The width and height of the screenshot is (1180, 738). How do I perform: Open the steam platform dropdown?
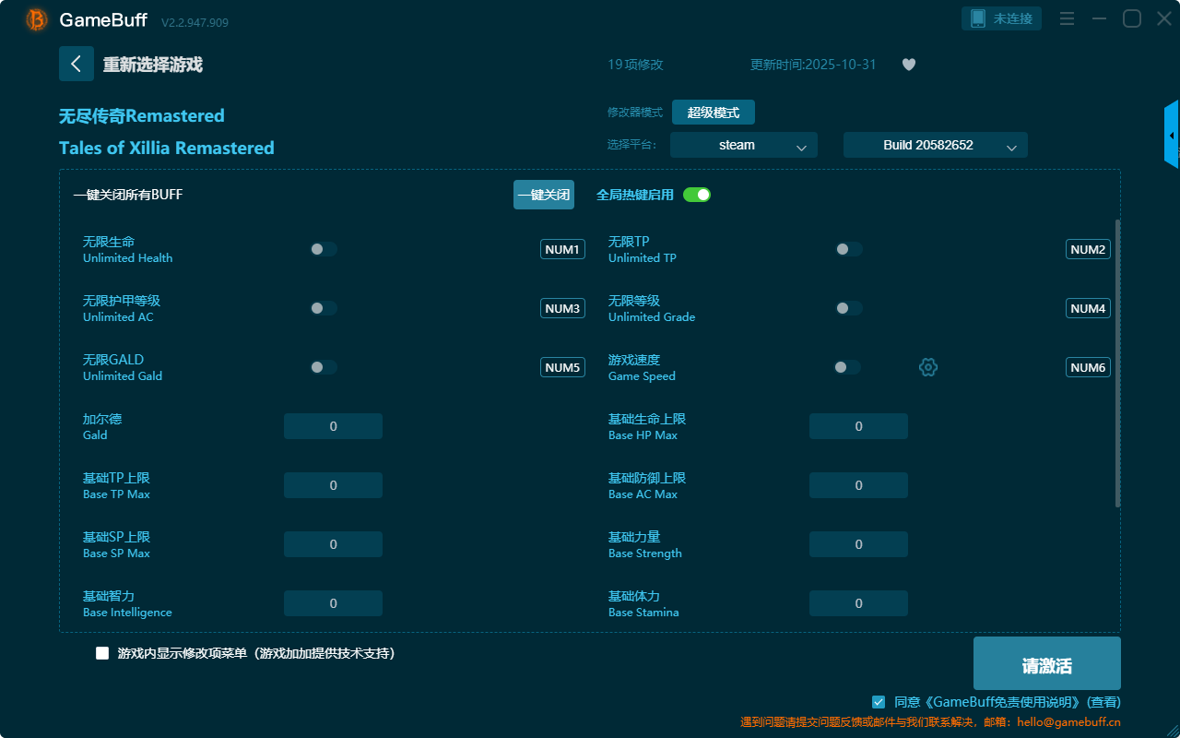[743, 145]
